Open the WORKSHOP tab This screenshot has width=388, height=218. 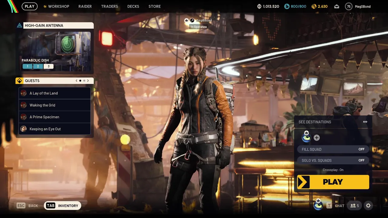[x=56, y=6]
